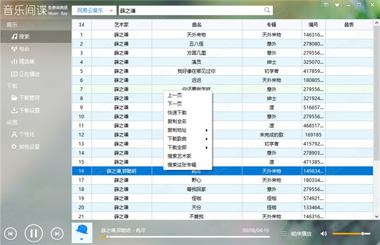Select the song 野心
This screenshot has height=245, width=380.
click(196, 180)
